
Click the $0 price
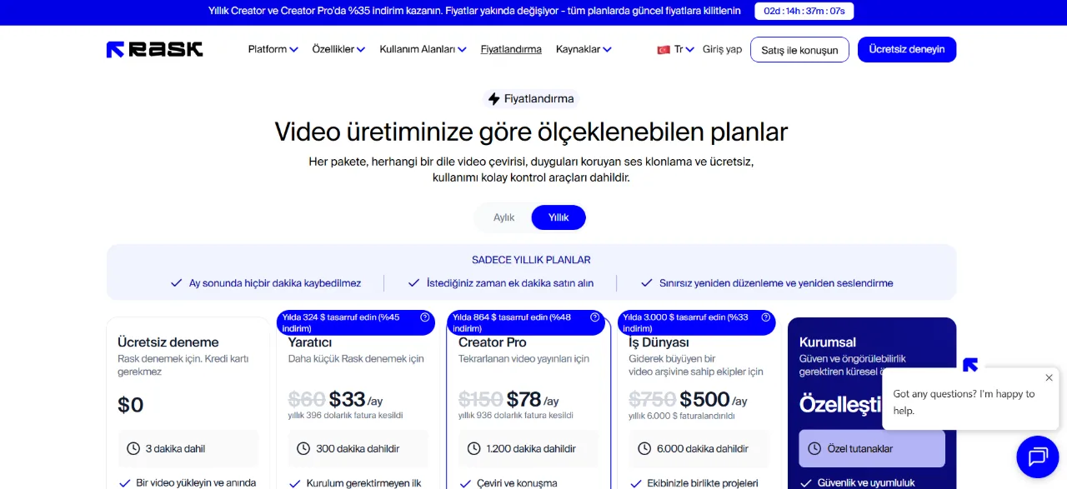coord(131,405)
